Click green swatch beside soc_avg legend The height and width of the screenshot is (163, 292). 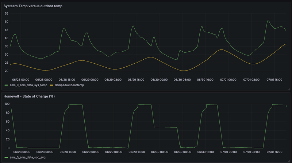click(x=6, y=157)
